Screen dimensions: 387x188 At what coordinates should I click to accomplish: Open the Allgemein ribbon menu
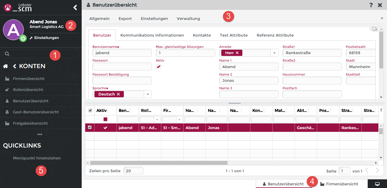click(99, 18)
